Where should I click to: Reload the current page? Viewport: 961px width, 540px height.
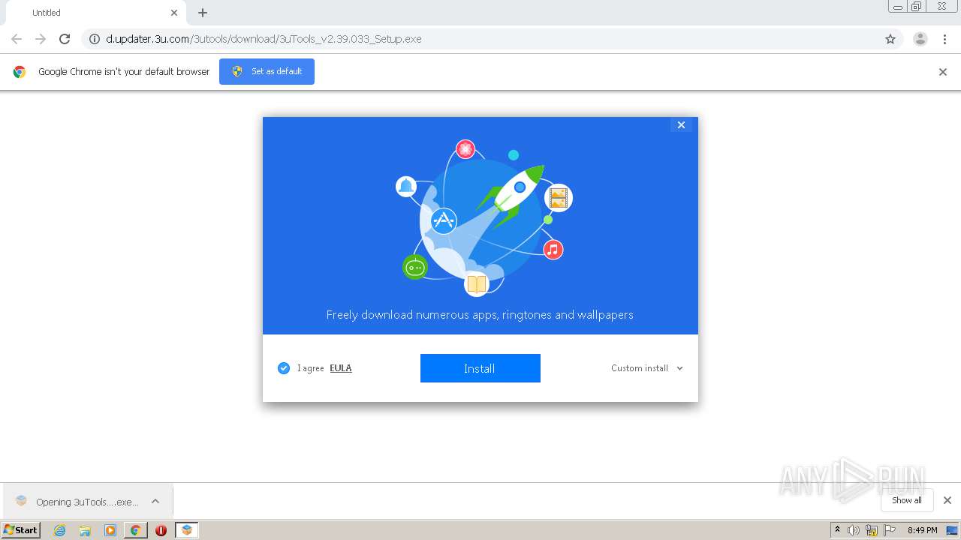pos(65,39)
